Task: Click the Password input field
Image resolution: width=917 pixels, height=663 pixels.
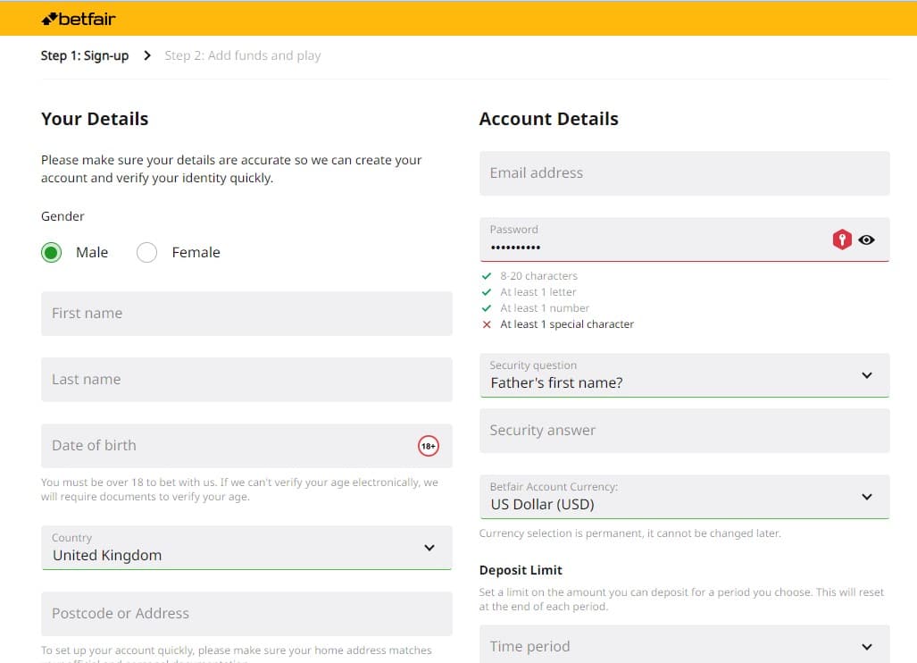Action: tap(652, 240)
